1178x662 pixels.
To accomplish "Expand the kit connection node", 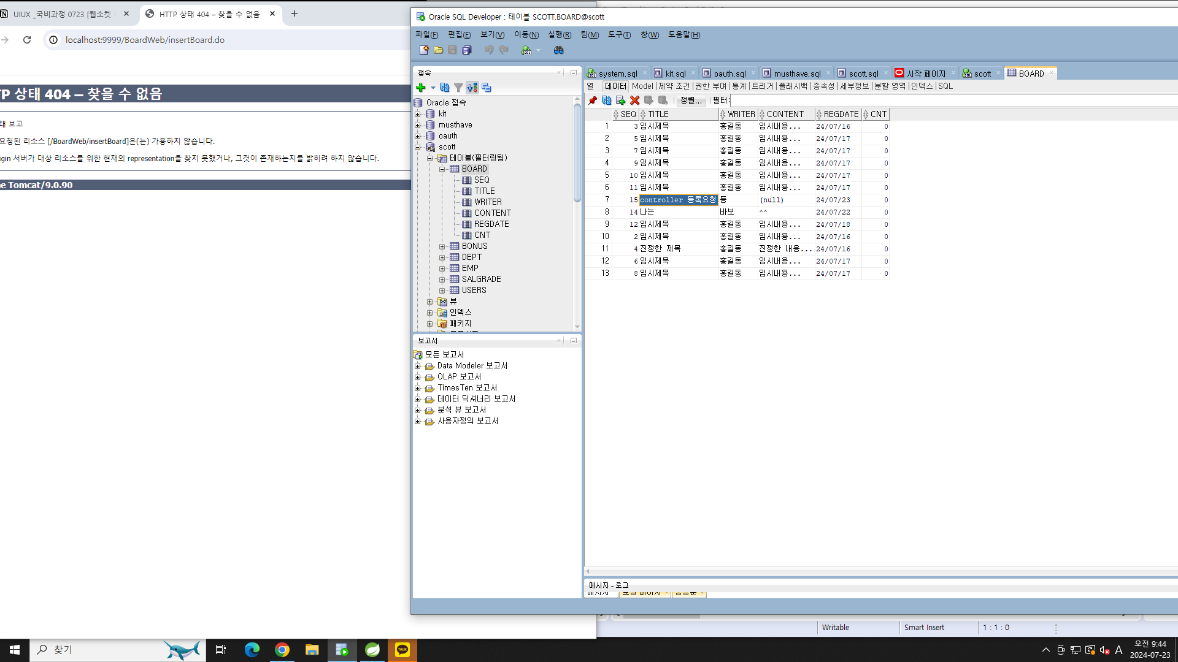I will pyautogui.click(x=418, y=114).
